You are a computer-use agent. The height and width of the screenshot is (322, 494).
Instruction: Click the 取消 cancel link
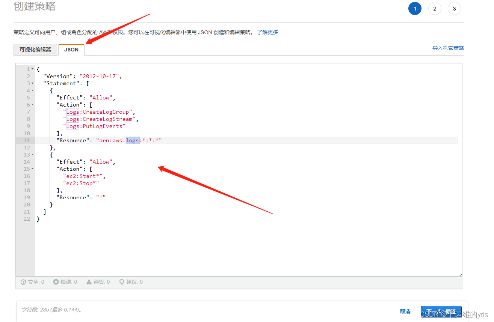(405, 311)
